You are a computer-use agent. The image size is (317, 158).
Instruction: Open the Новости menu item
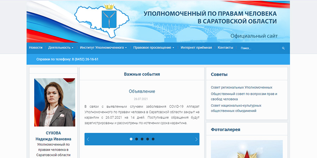click(36, 48)
